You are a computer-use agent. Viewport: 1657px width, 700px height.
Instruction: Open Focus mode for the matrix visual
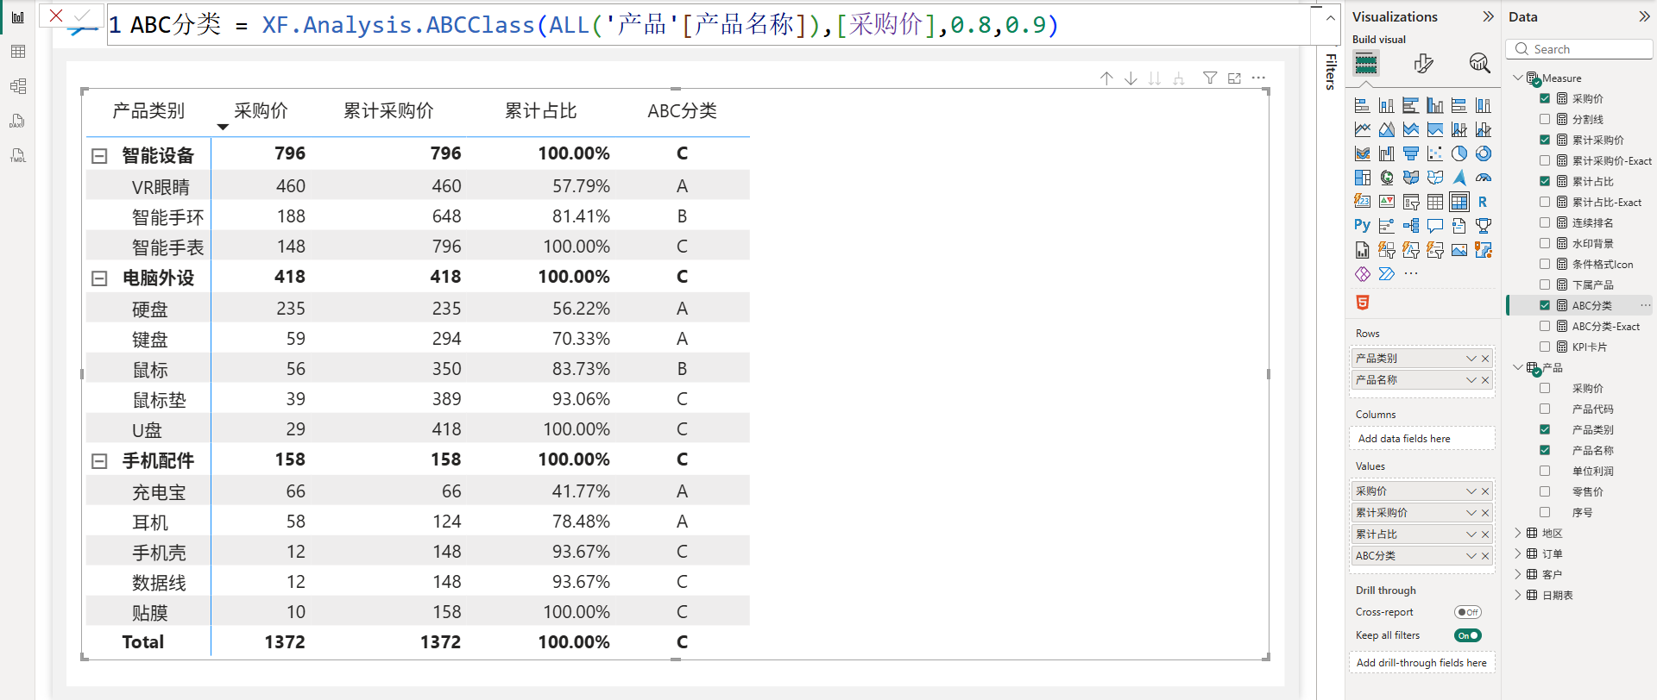point(1234,78)
